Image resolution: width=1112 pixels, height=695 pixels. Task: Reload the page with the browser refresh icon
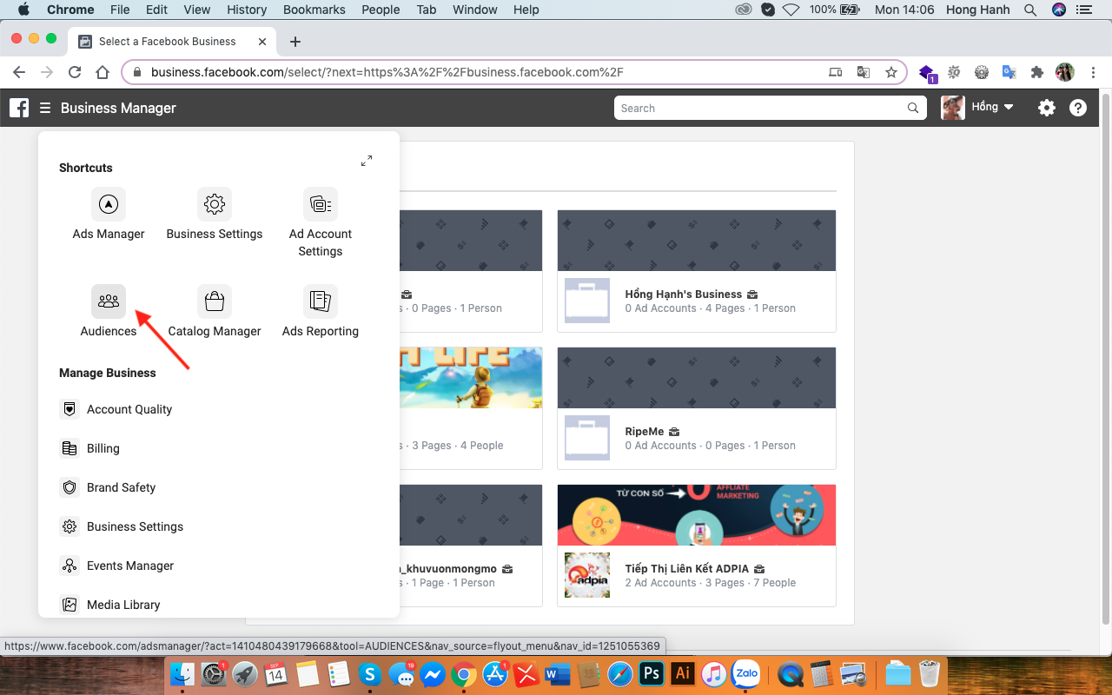(75, 72)
